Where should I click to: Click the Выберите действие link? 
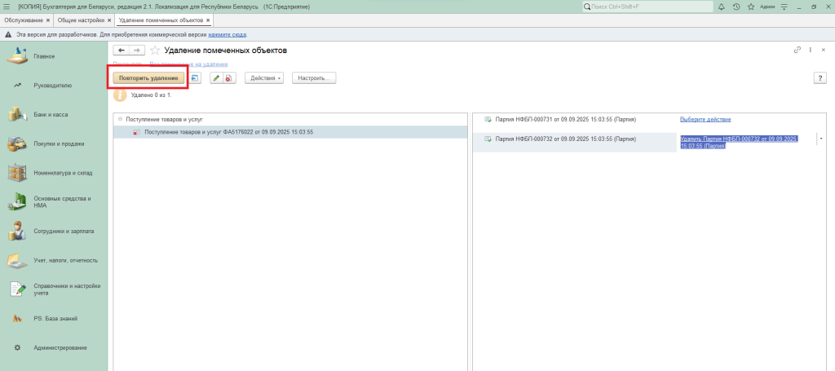pyautogui.click(x=705, y=119)
